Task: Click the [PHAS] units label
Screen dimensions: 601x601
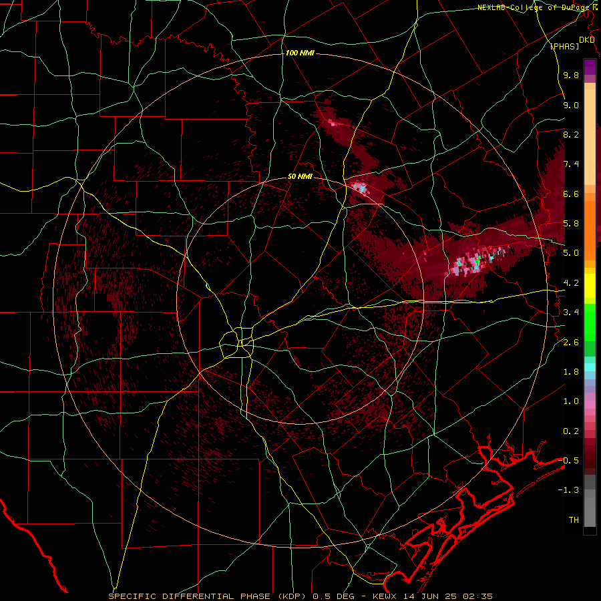Action: click(564, 46)
